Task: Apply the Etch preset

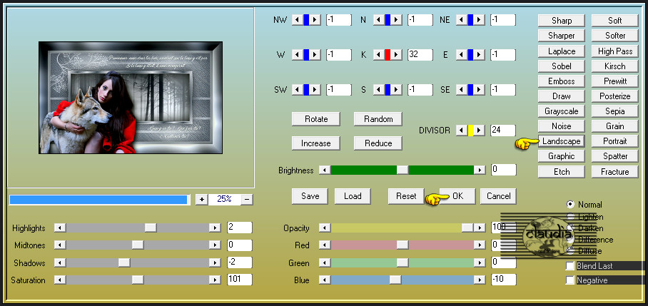Action: pyautogui.click(x=561, y=172)
